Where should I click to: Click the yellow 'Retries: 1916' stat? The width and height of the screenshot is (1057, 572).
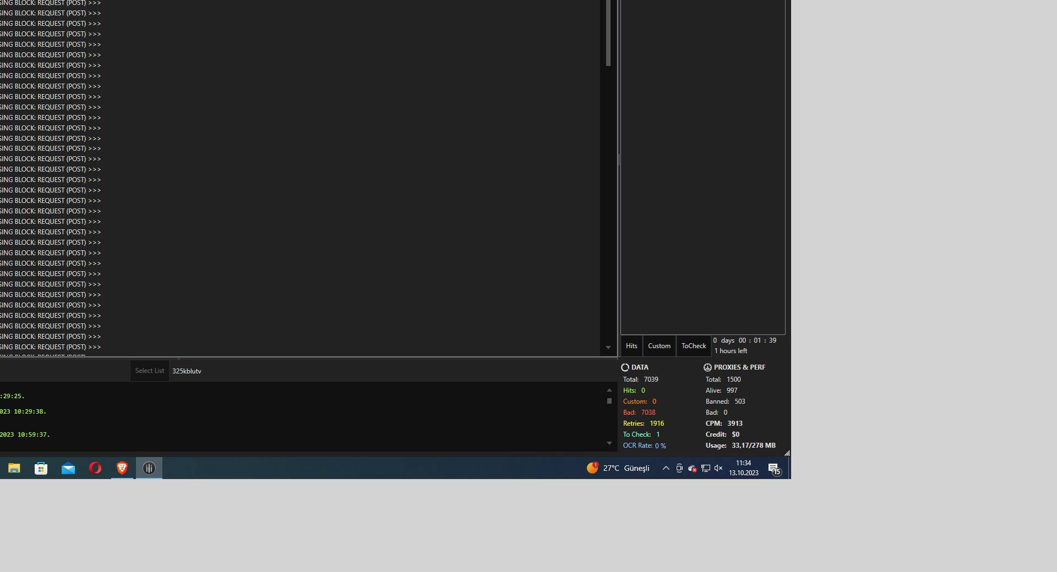[644, 424]
